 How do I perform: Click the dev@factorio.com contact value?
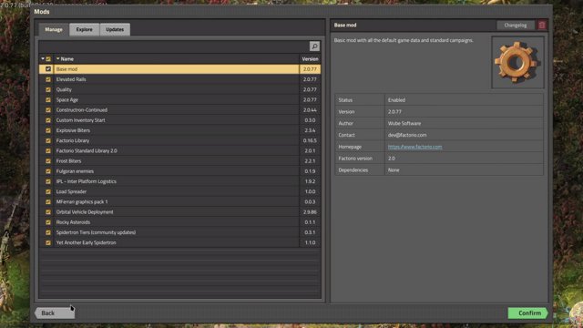tap(407, 135)
